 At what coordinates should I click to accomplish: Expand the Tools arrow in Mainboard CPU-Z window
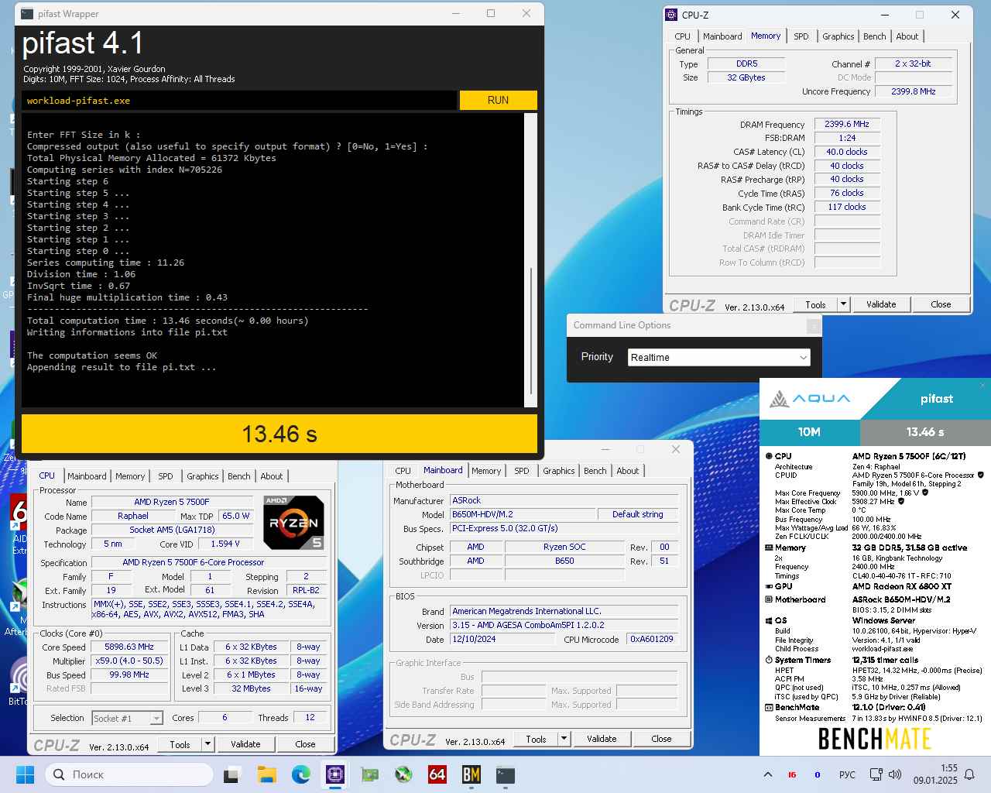564,739
